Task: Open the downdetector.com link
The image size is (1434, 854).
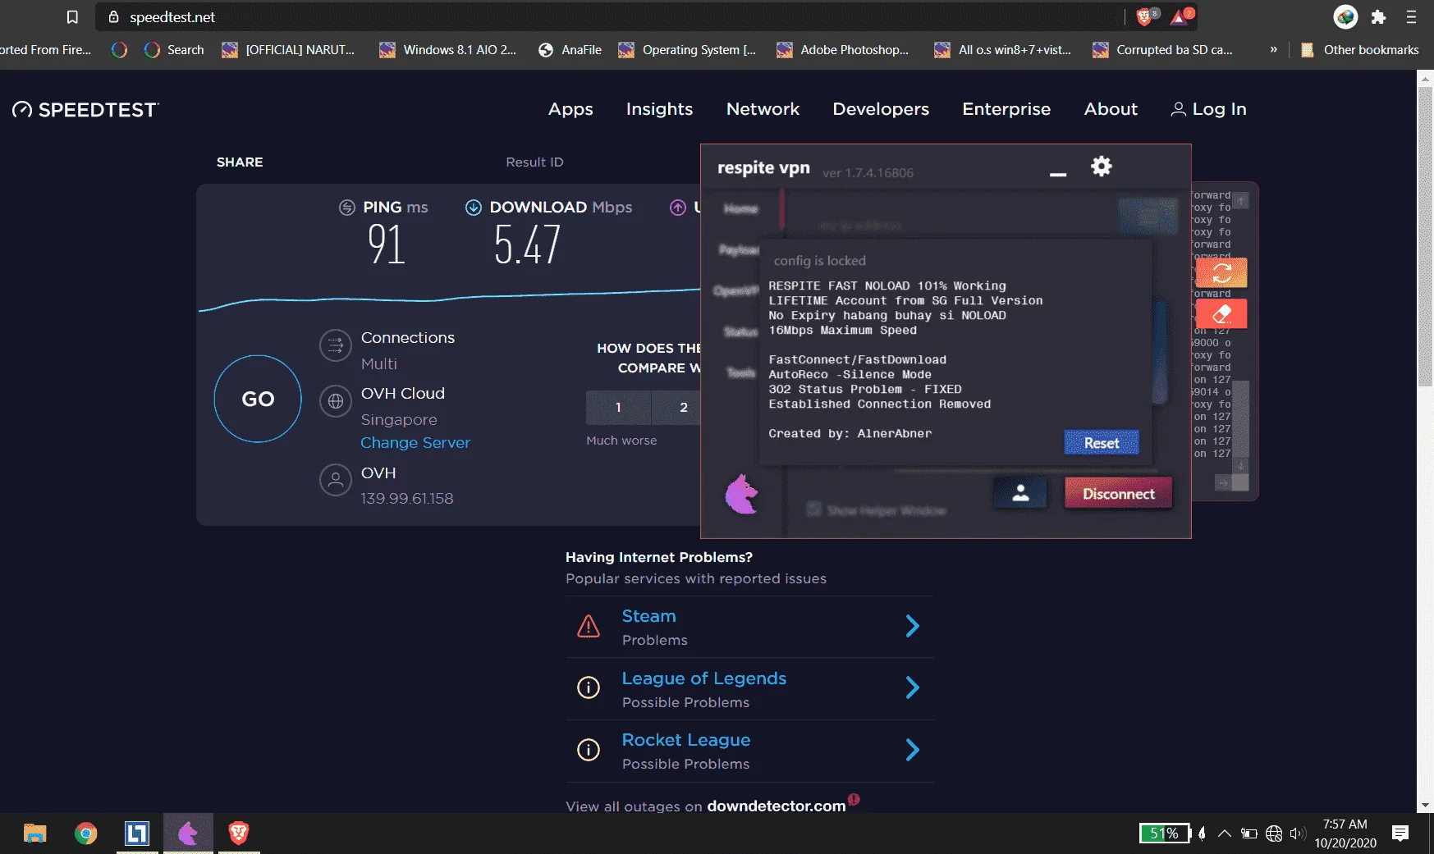Action: pos(776,806)
